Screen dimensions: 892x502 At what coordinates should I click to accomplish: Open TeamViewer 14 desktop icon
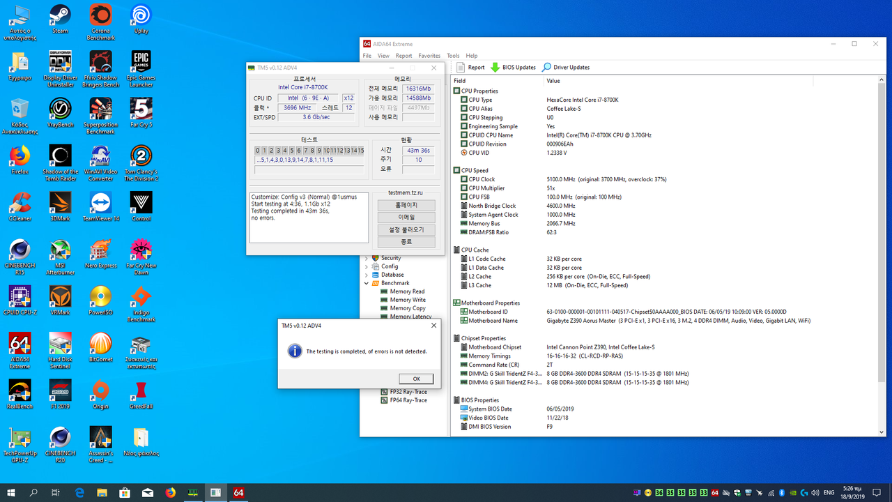click(100, 206)
